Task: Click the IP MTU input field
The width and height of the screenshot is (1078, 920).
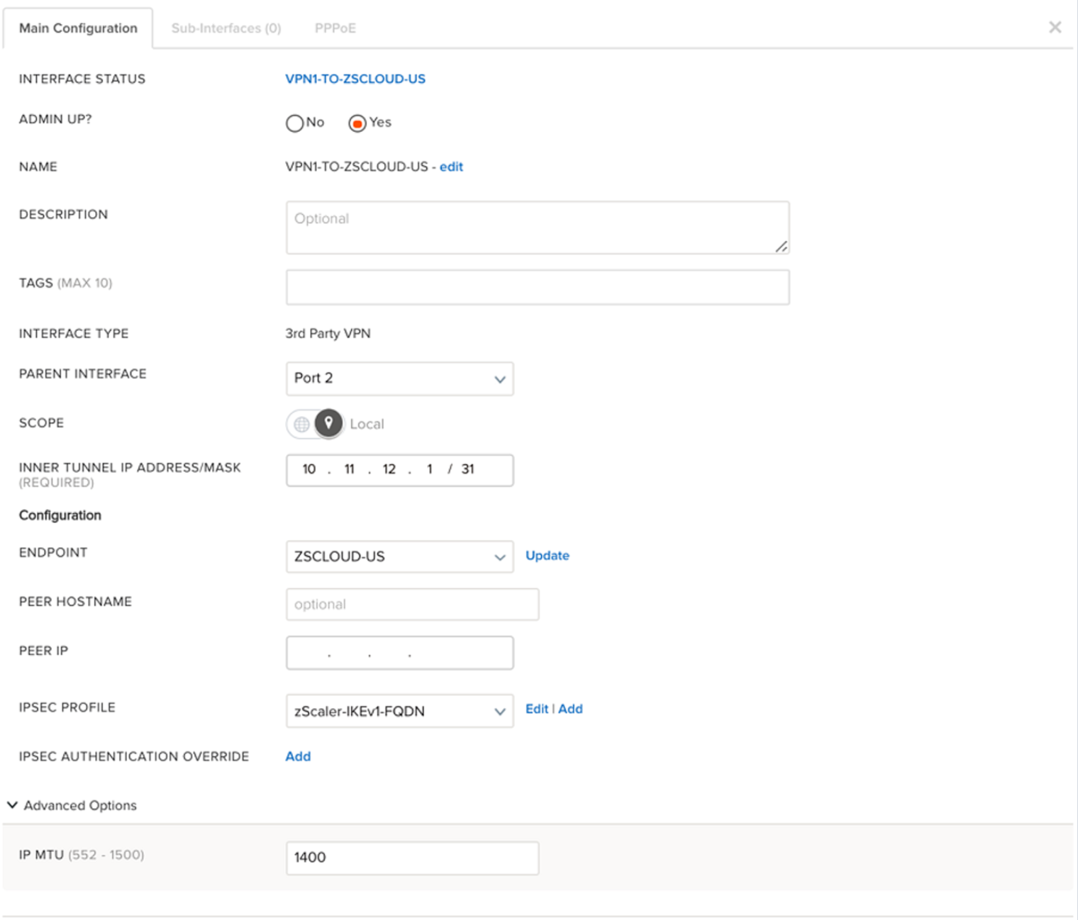Action: 412,858
